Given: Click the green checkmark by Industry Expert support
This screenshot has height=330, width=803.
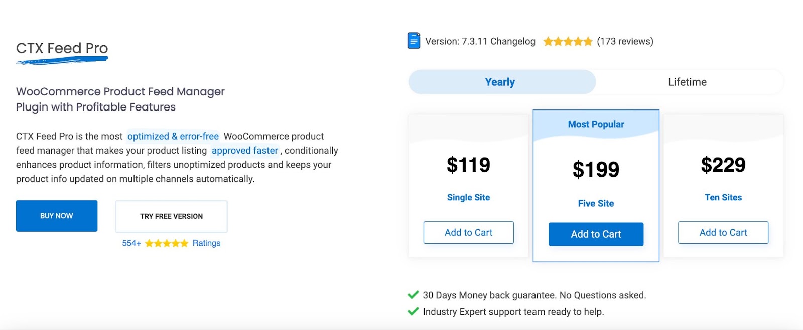Looking at the screenshot, I should (413, 311).
